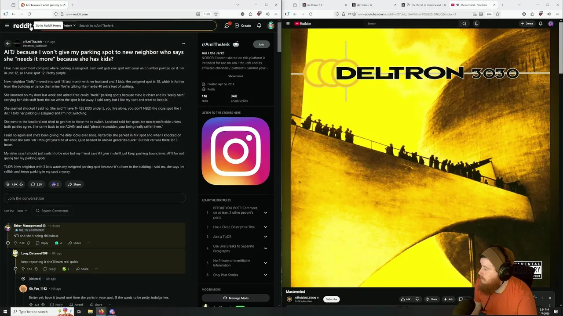
Task: Expand rule 4 Use Line Breaks
Action: (265, 248)
